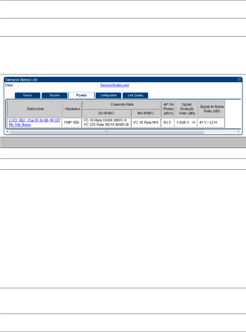Sort table by Subscriber column arrows
The width and height of the screenshot is (246, 332).
click(9, 109)
